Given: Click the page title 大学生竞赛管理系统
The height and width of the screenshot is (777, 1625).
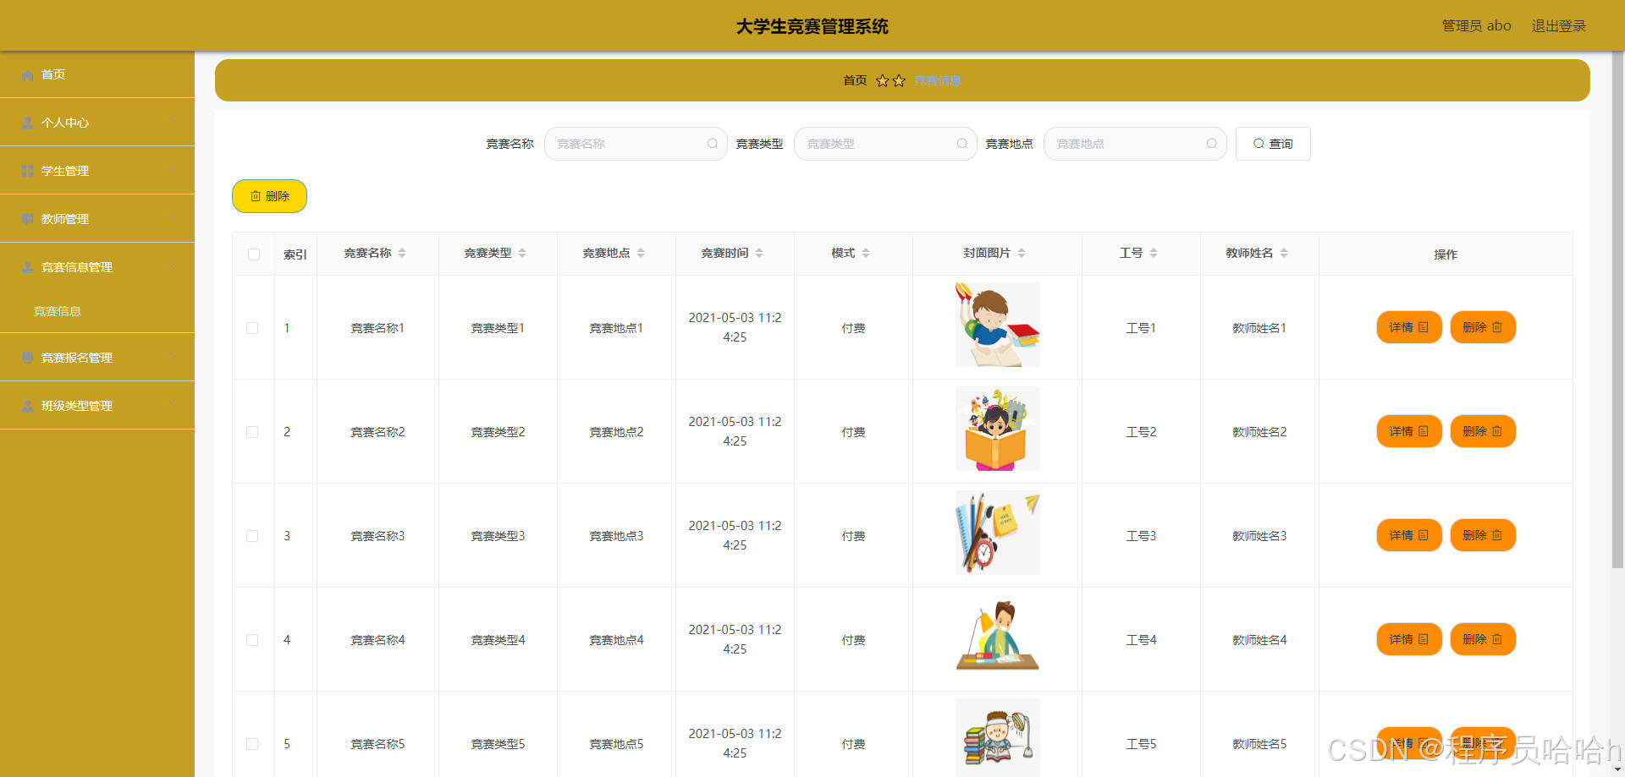Looking at the screenshot, I should (812, 26).
